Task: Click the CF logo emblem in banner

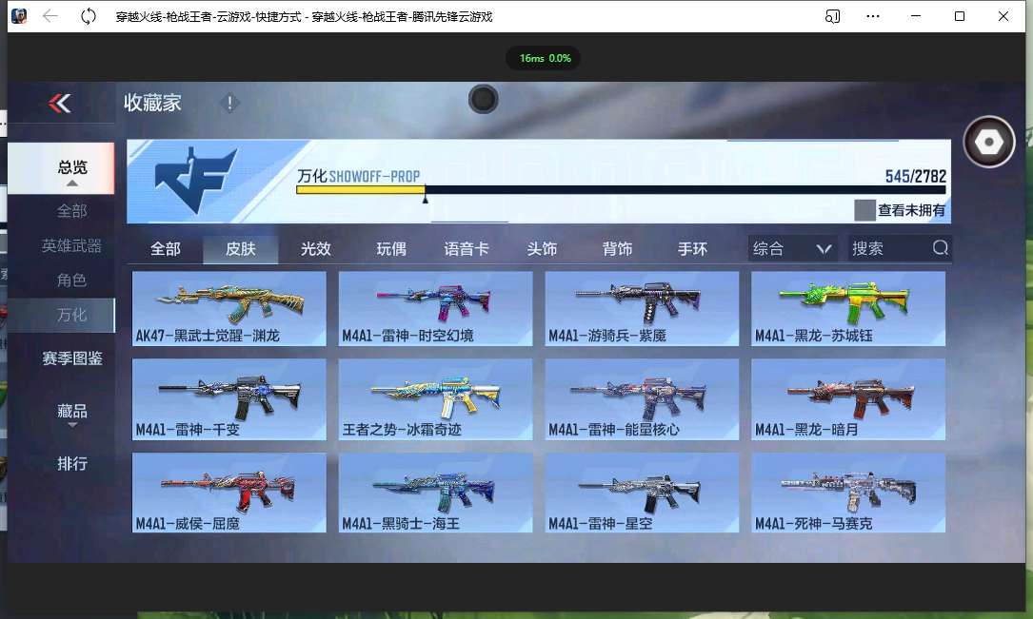Action: (196, 181)
